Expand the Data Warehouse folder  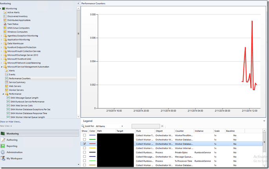tap(2, 43)
